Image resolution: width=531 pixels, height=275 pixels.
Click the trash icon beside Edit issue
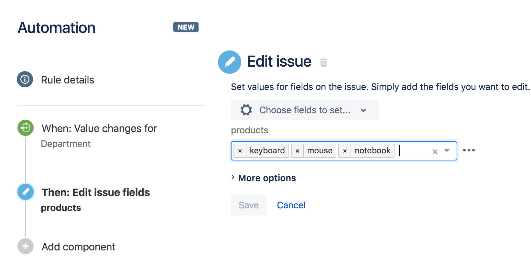[323, 62]
